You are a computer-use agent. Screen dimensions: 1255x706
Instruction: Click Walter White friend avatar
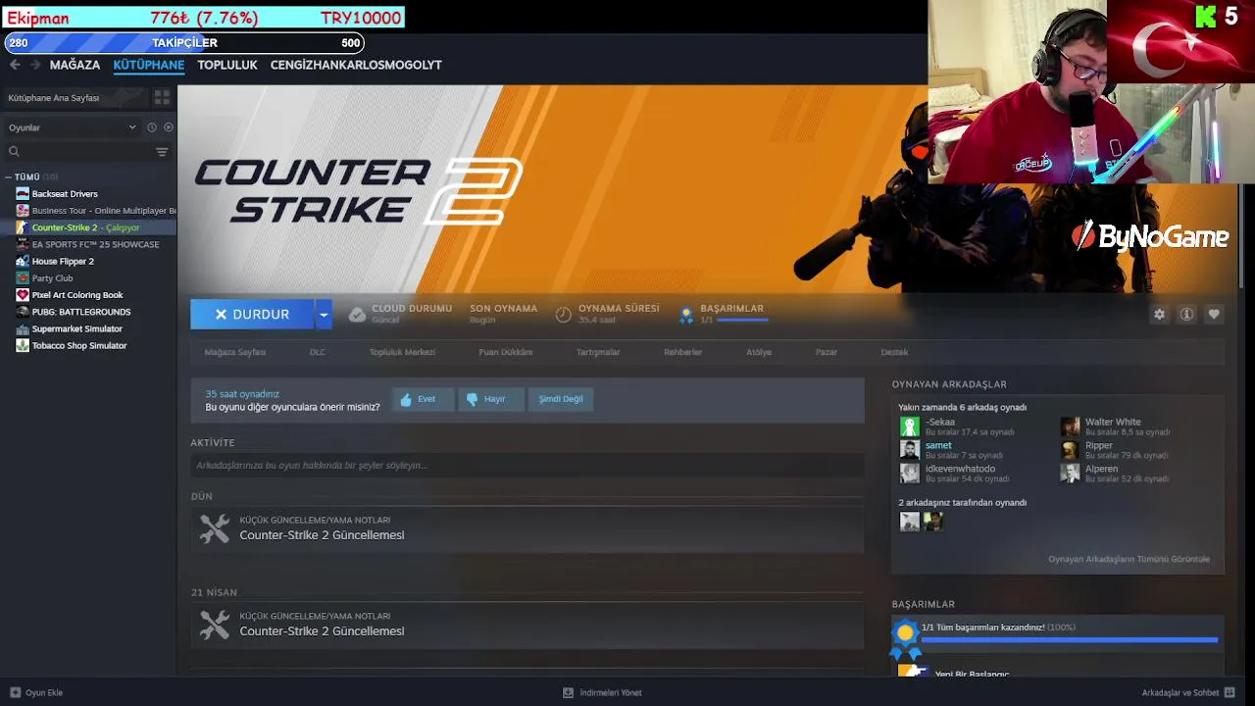(x=1070, y=427)
